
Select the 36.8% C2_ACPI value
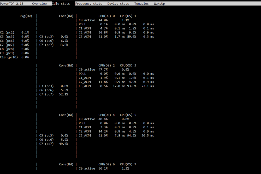[x=103, y=33]
